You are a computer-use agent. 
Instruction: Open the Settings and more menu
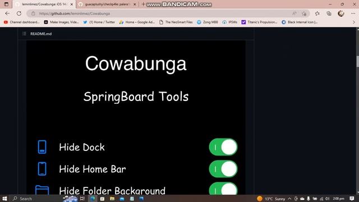[353, 13]
